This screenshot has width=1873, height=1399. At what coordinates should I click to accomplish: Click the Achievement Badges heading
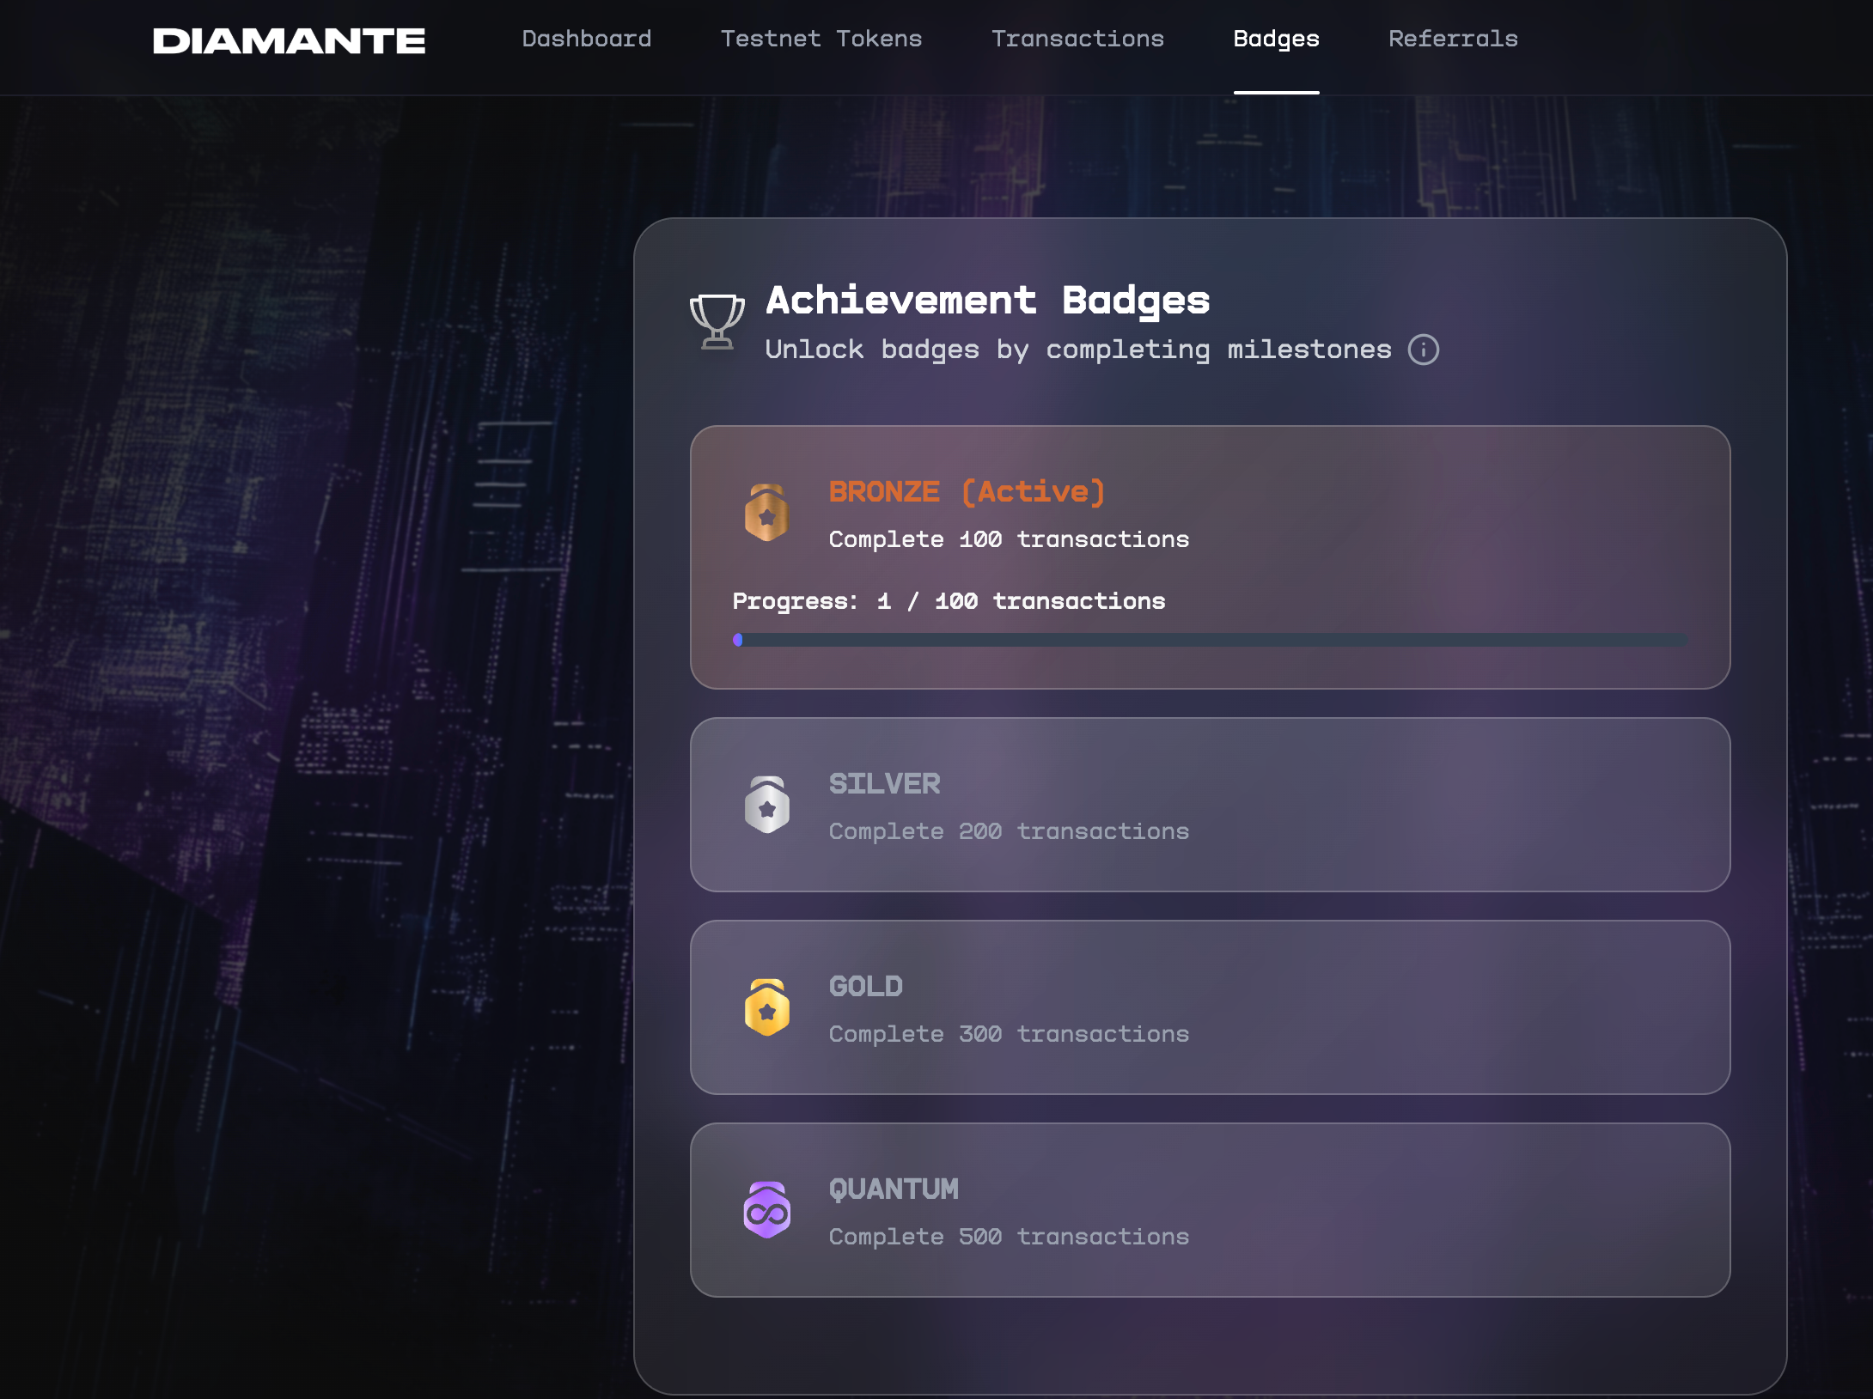[x=987, y=301]
